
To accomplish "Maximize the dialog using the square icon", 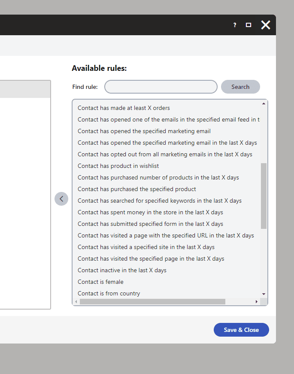I will 249,25.
